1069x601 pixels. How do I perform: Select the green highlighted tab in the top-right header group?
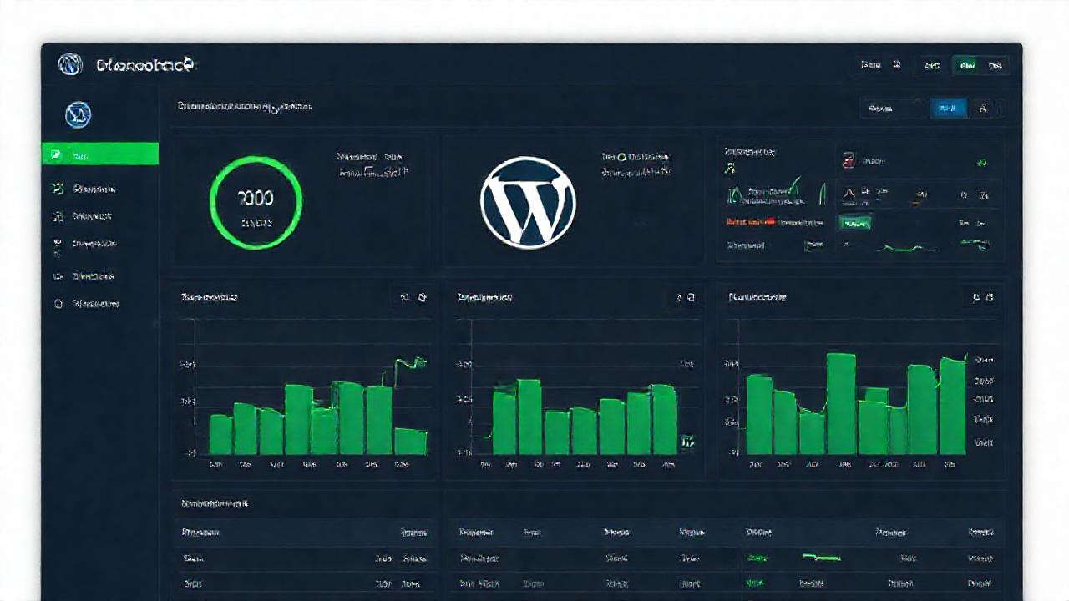pos(966,65)
